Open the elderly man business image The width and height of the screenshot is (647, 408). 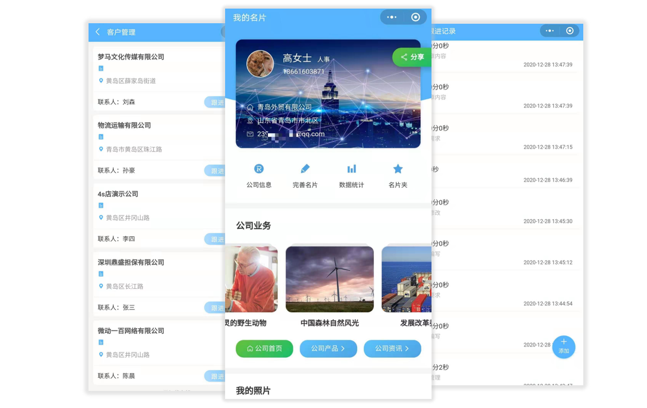coord(251,279)
